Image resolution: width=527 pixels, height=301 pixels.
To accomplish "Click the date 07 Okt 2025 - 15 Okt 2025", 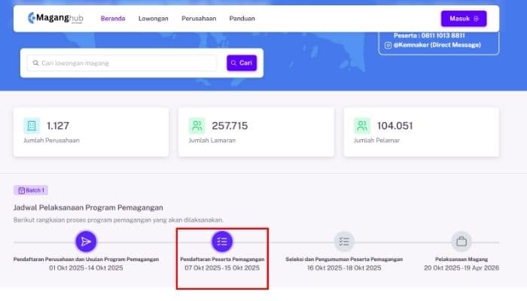I will pyautogui.click(x=222, y=268).
